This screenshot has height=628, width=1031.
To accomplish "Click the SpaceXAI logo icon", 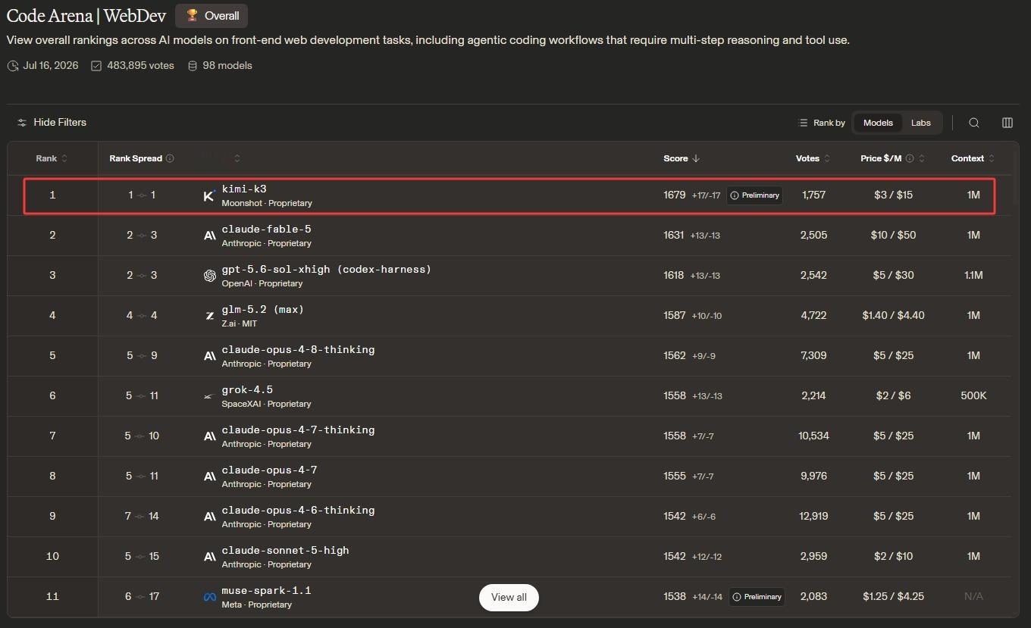I will (210, 396).
